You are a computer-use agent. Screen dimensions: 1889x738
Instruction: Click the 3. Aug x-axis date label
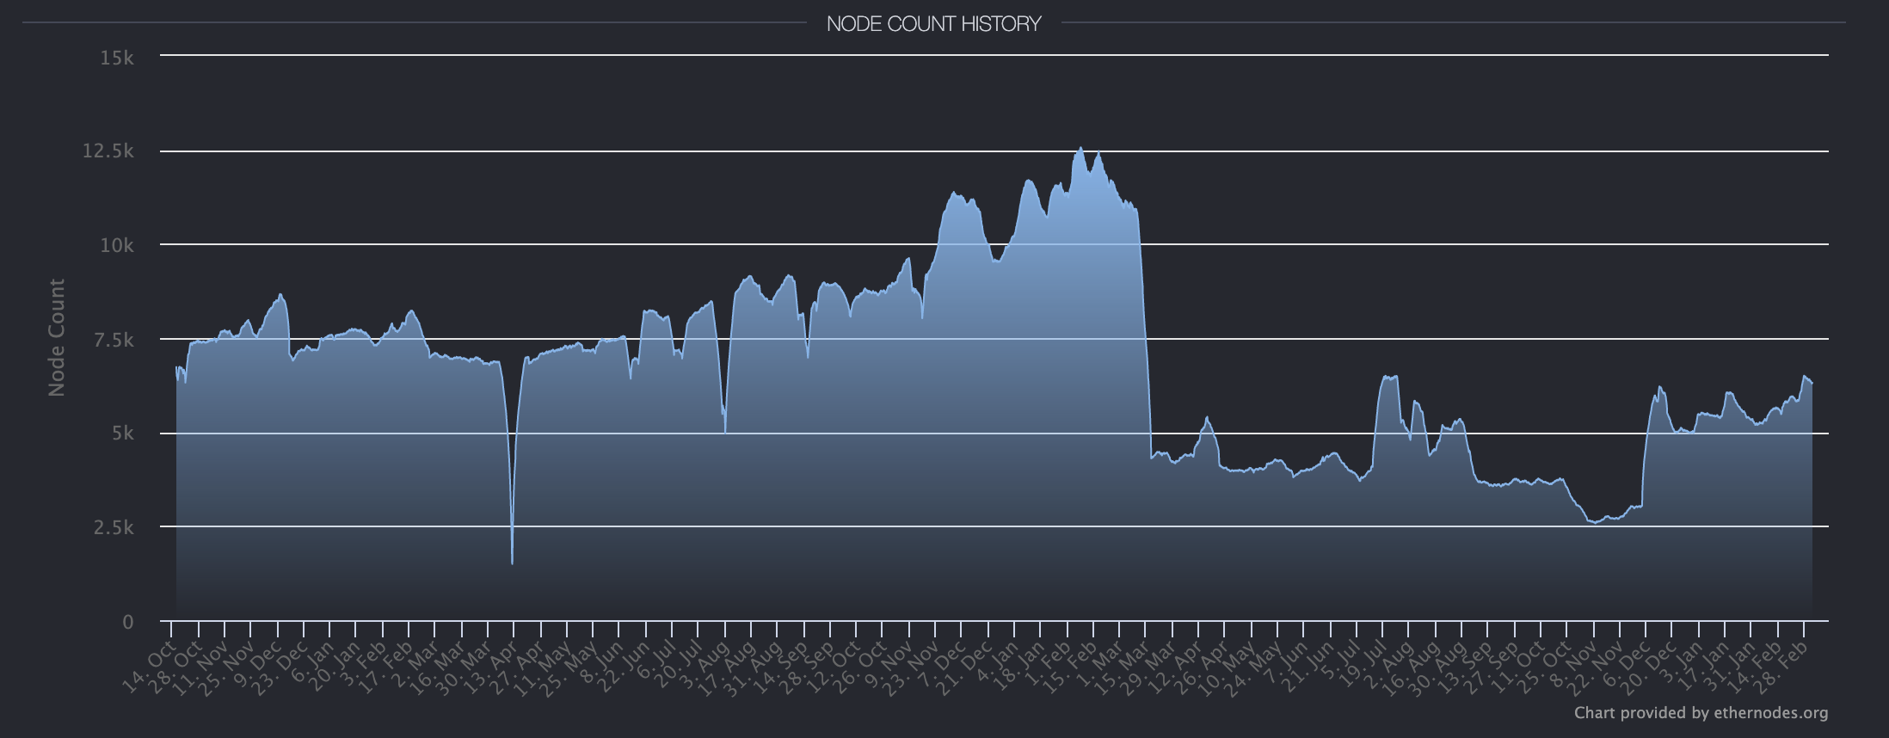click(x=705, y=665)
